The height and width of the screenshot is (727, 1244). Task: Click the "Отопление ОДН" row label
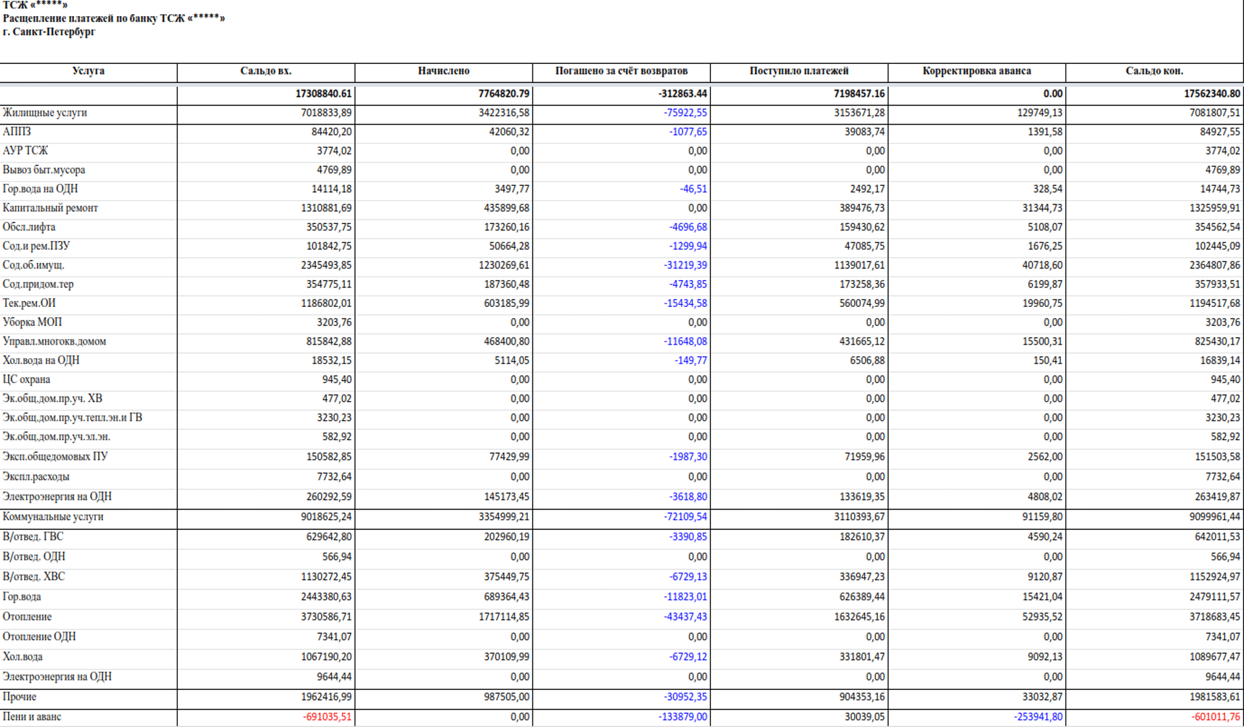pos(39,637)
